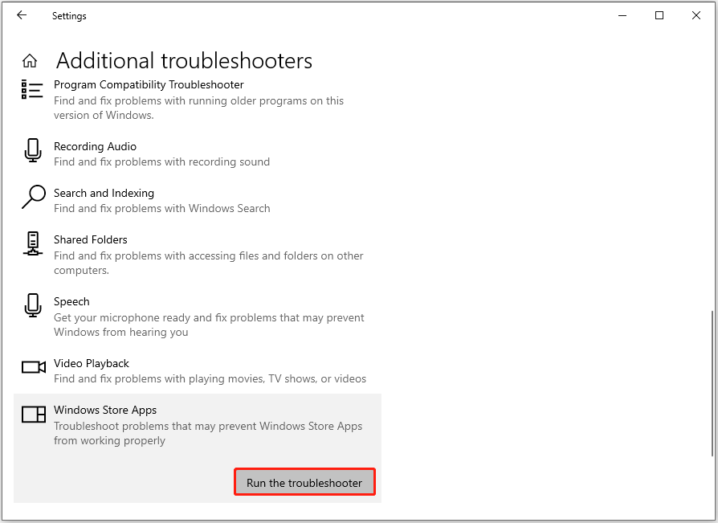Select the Video Playback title
Viewport: 718px width, 523px height.
click(92, 363)
